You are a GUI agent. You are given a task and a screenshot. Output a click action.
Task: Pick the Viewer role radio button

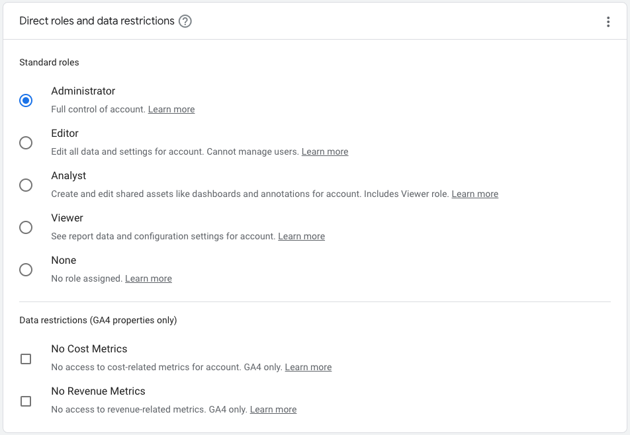pyautogui.click(x=26, y=227)
